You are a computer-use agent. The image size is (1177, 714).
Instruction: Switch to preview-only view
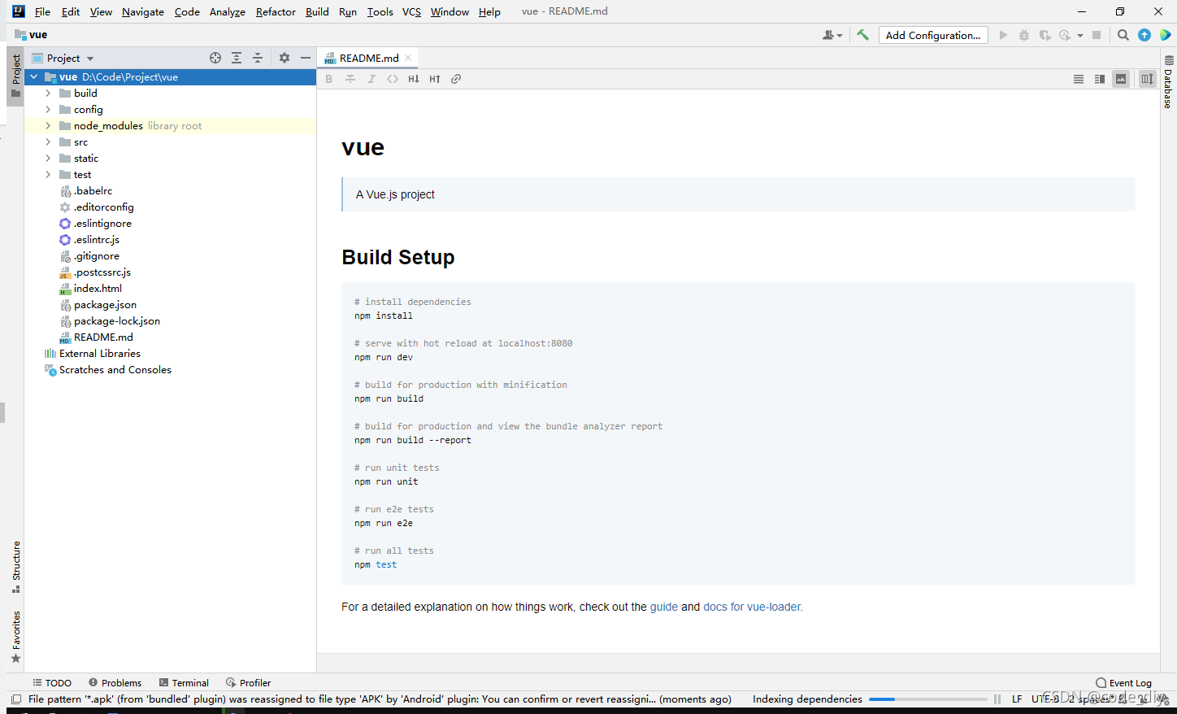point(1121,79)
